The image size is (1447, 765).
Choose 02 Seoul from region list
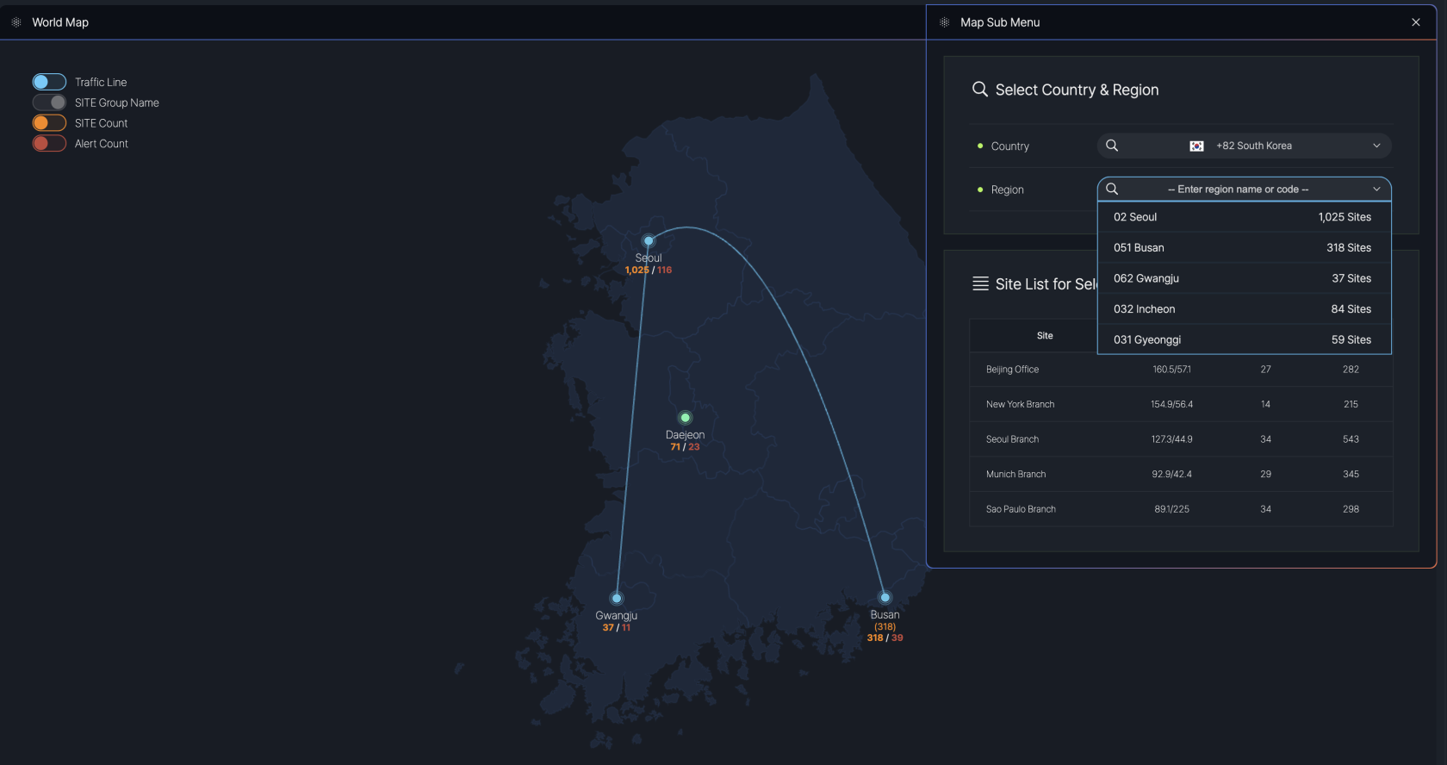click(1243, 217)
